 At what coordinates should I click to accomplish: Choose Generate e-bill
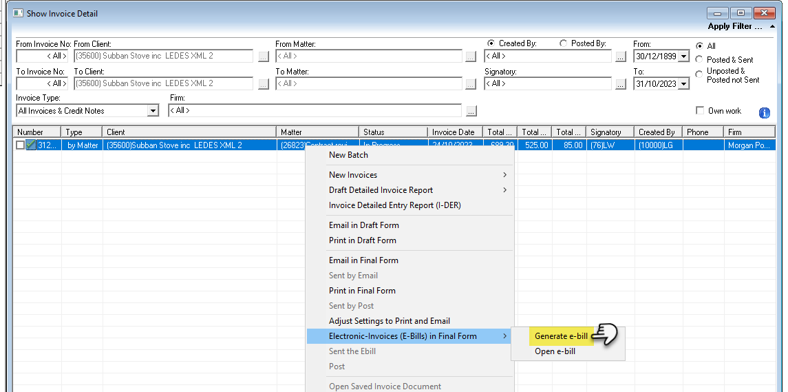(561, 336)
